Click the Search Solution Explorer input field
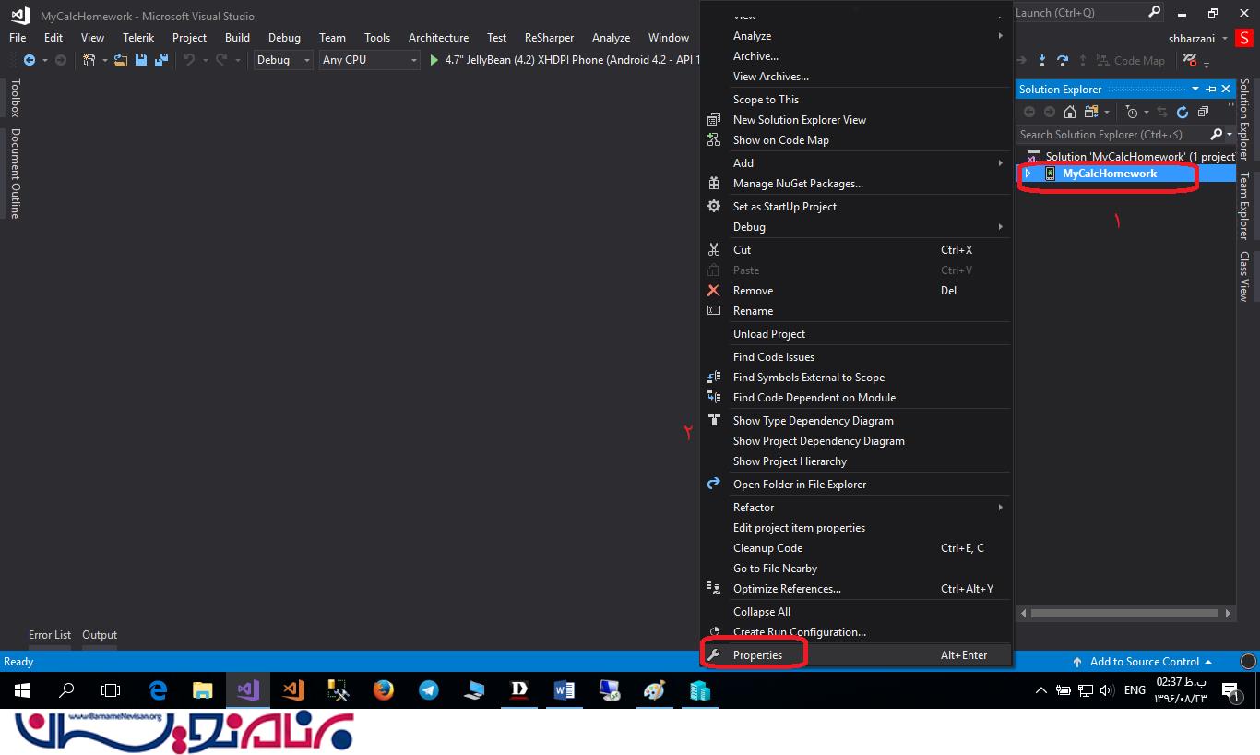 (1111, 135)
